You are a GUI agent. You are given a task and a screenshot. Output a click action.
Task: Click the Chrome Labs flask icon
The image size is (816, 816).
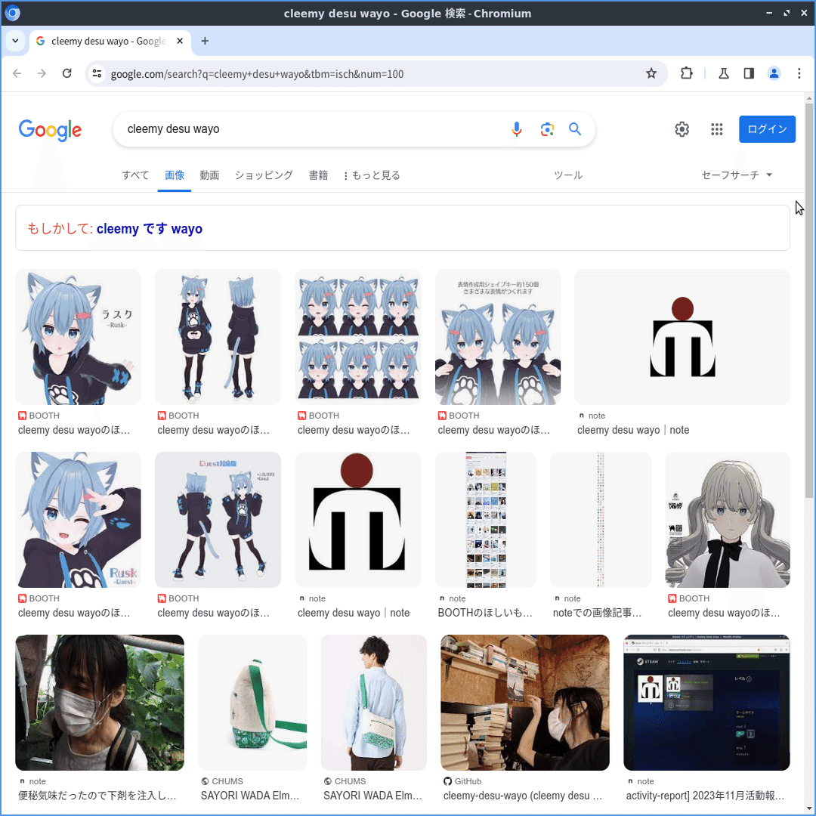[723, 73]
